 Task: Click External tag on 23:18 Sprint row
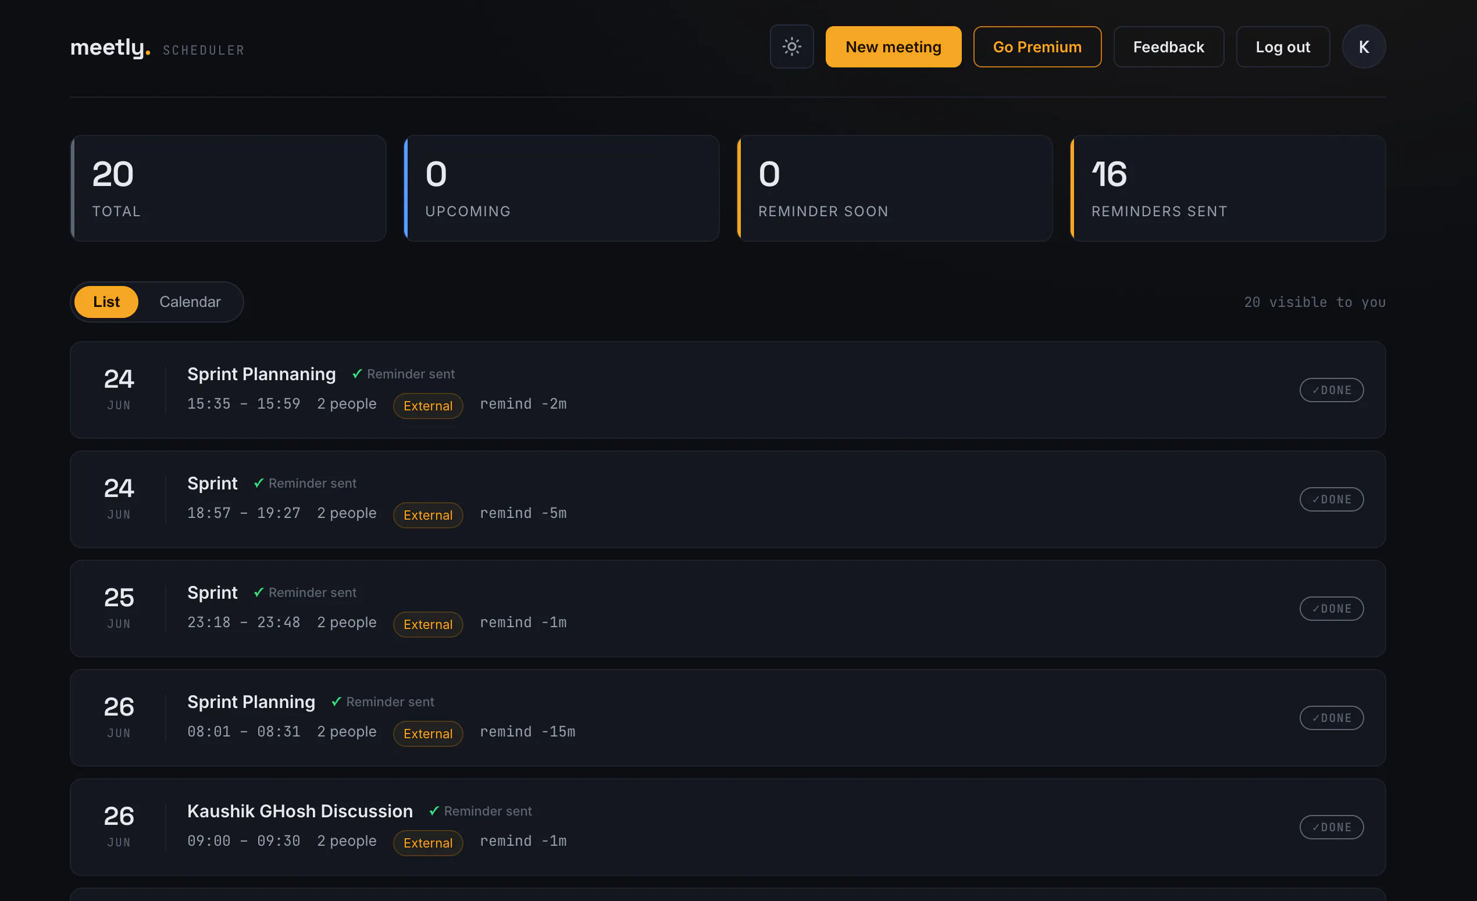pos(428,624)
